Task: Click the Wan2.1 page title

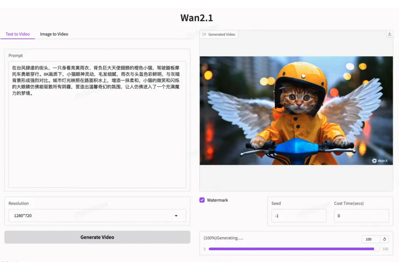Action: click(197, 18)
